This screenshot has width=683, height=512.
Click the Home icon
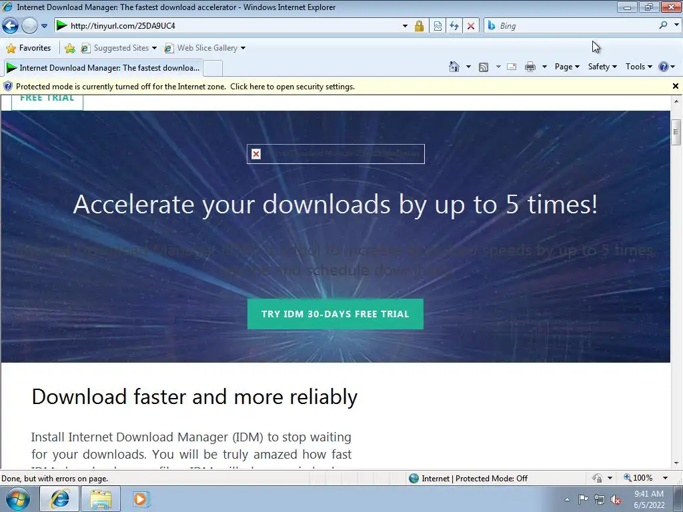pos(454,67)
